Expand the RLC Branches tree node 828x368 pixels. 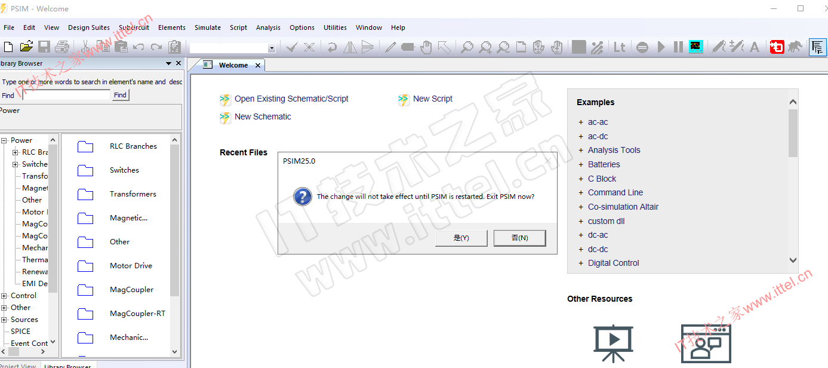click(16, 152)
